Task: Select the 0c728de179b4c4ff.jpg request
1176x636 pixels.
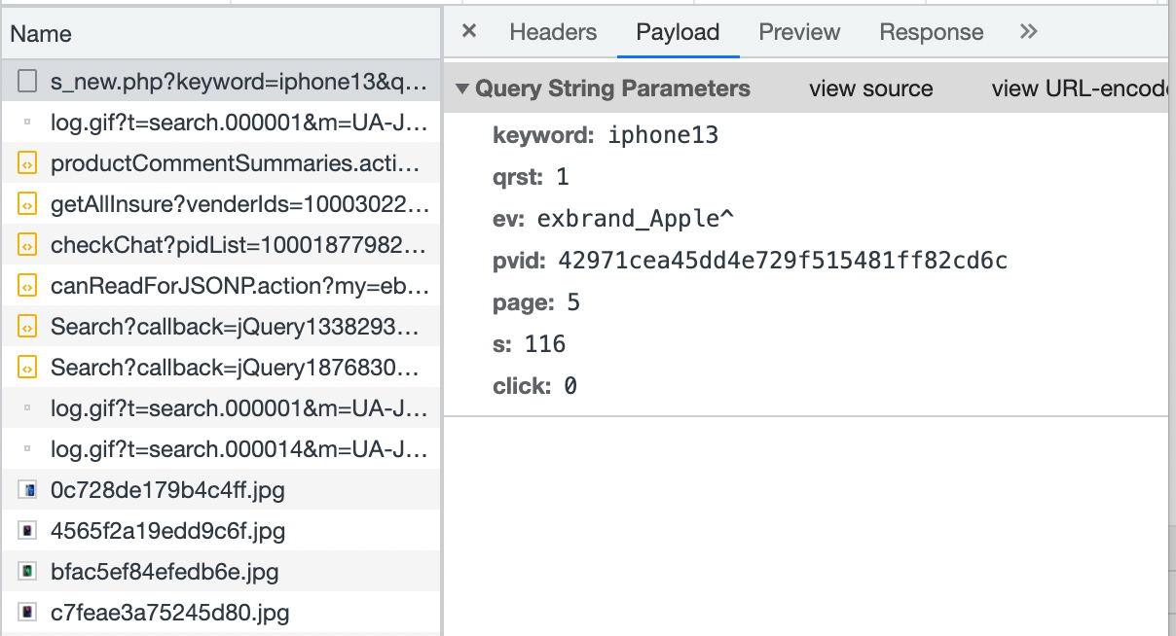Action: pos(220,490)
